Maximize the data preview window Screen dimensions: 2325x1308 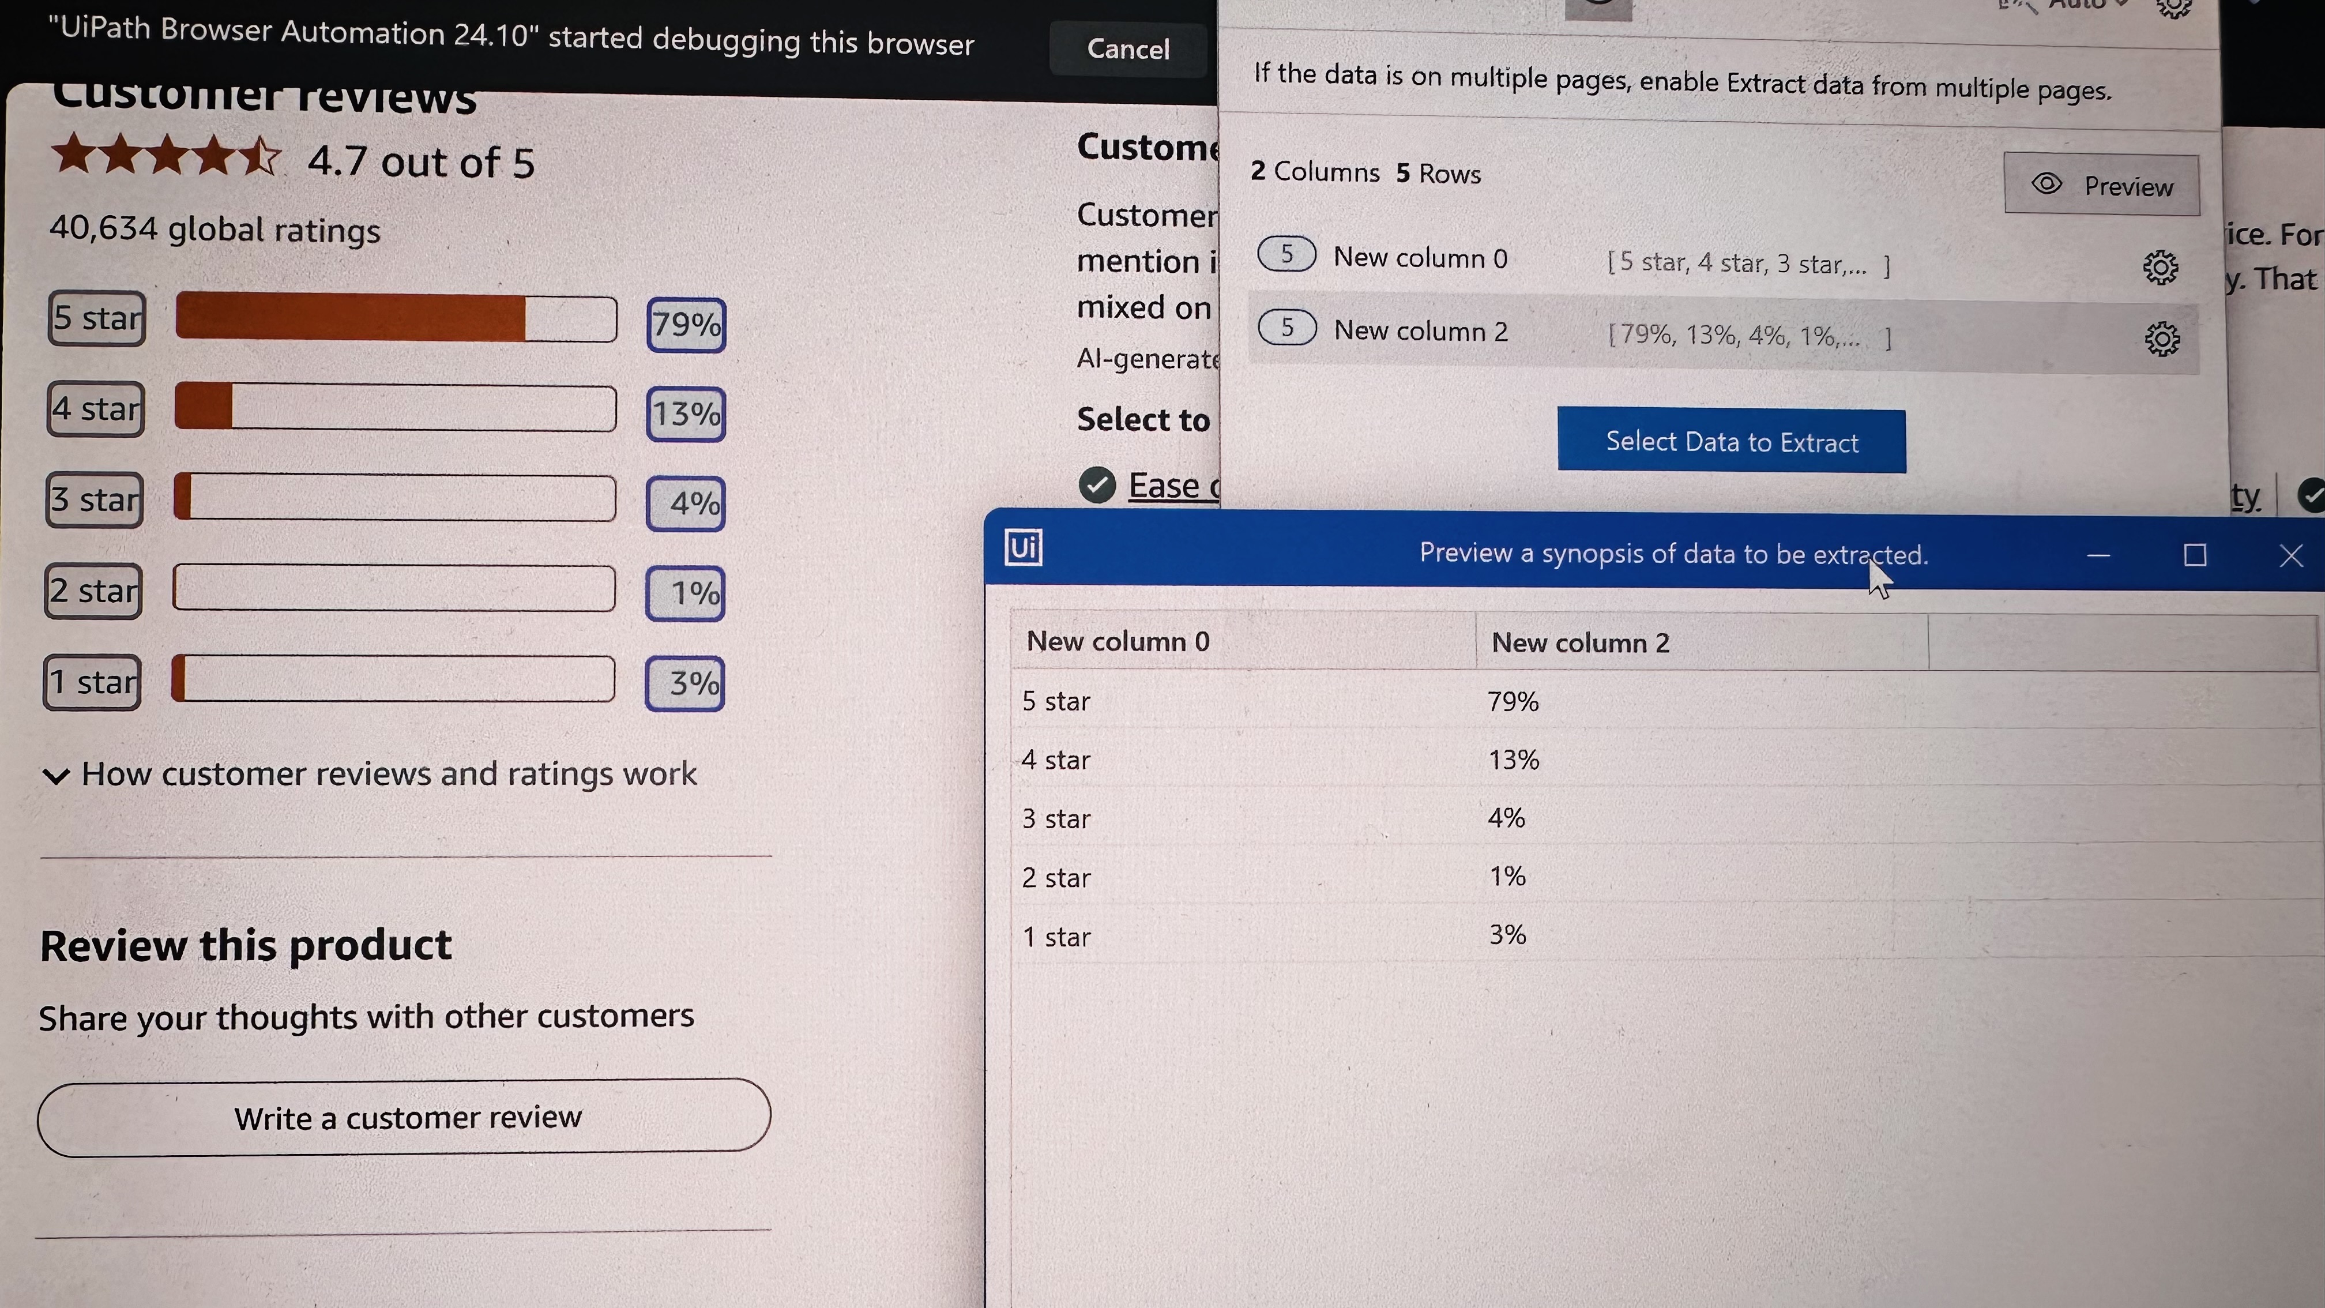tap(2195, 555)
